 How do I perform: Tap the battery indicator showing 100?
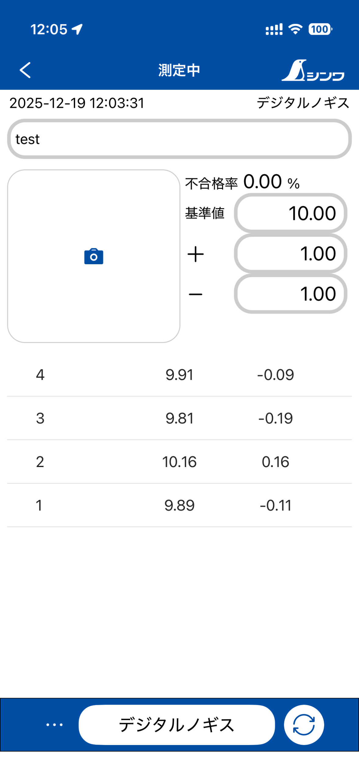click(320, 29)
